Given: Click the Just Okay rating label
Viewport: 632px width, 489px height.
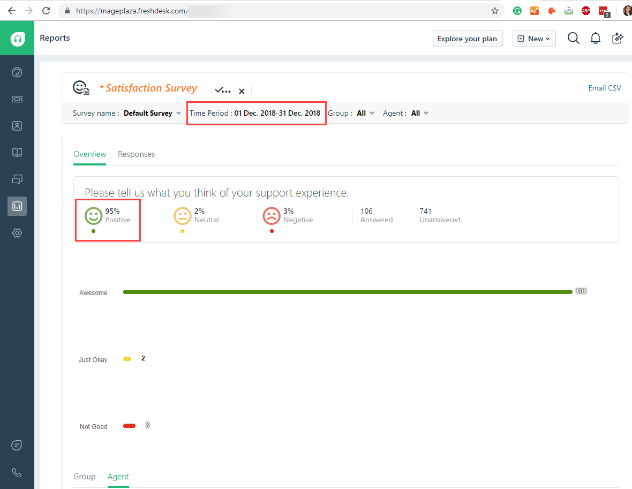Looking at the screenshot, I should (93, 360).
